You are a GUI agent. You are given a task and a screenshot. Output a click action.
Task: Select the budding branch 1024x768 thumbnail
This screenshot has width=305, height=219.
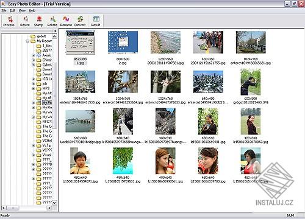tap(123, 82)
